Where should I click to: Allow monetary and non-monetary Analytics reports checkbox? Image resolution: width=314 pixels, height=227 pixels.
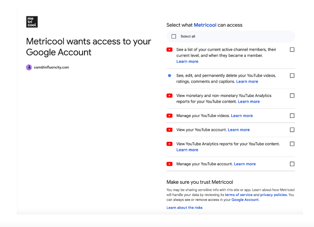coord(292,96)
